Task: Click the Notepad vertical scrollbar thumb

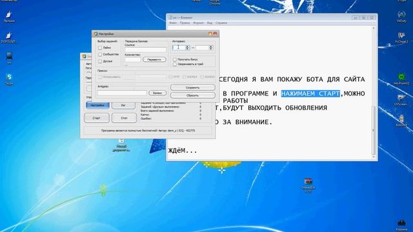Action: click(x=373, y=130)
